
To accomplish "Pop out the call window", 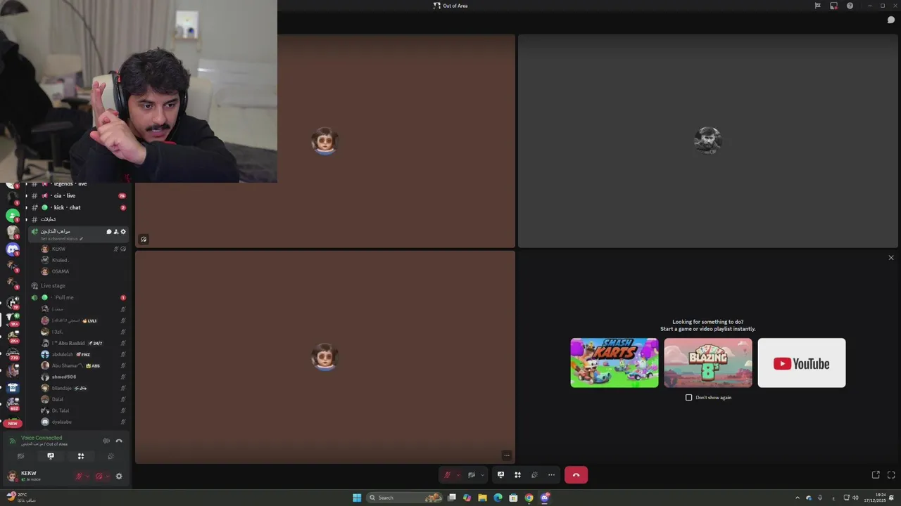I will pyautogui.click(x=876, y=475).
